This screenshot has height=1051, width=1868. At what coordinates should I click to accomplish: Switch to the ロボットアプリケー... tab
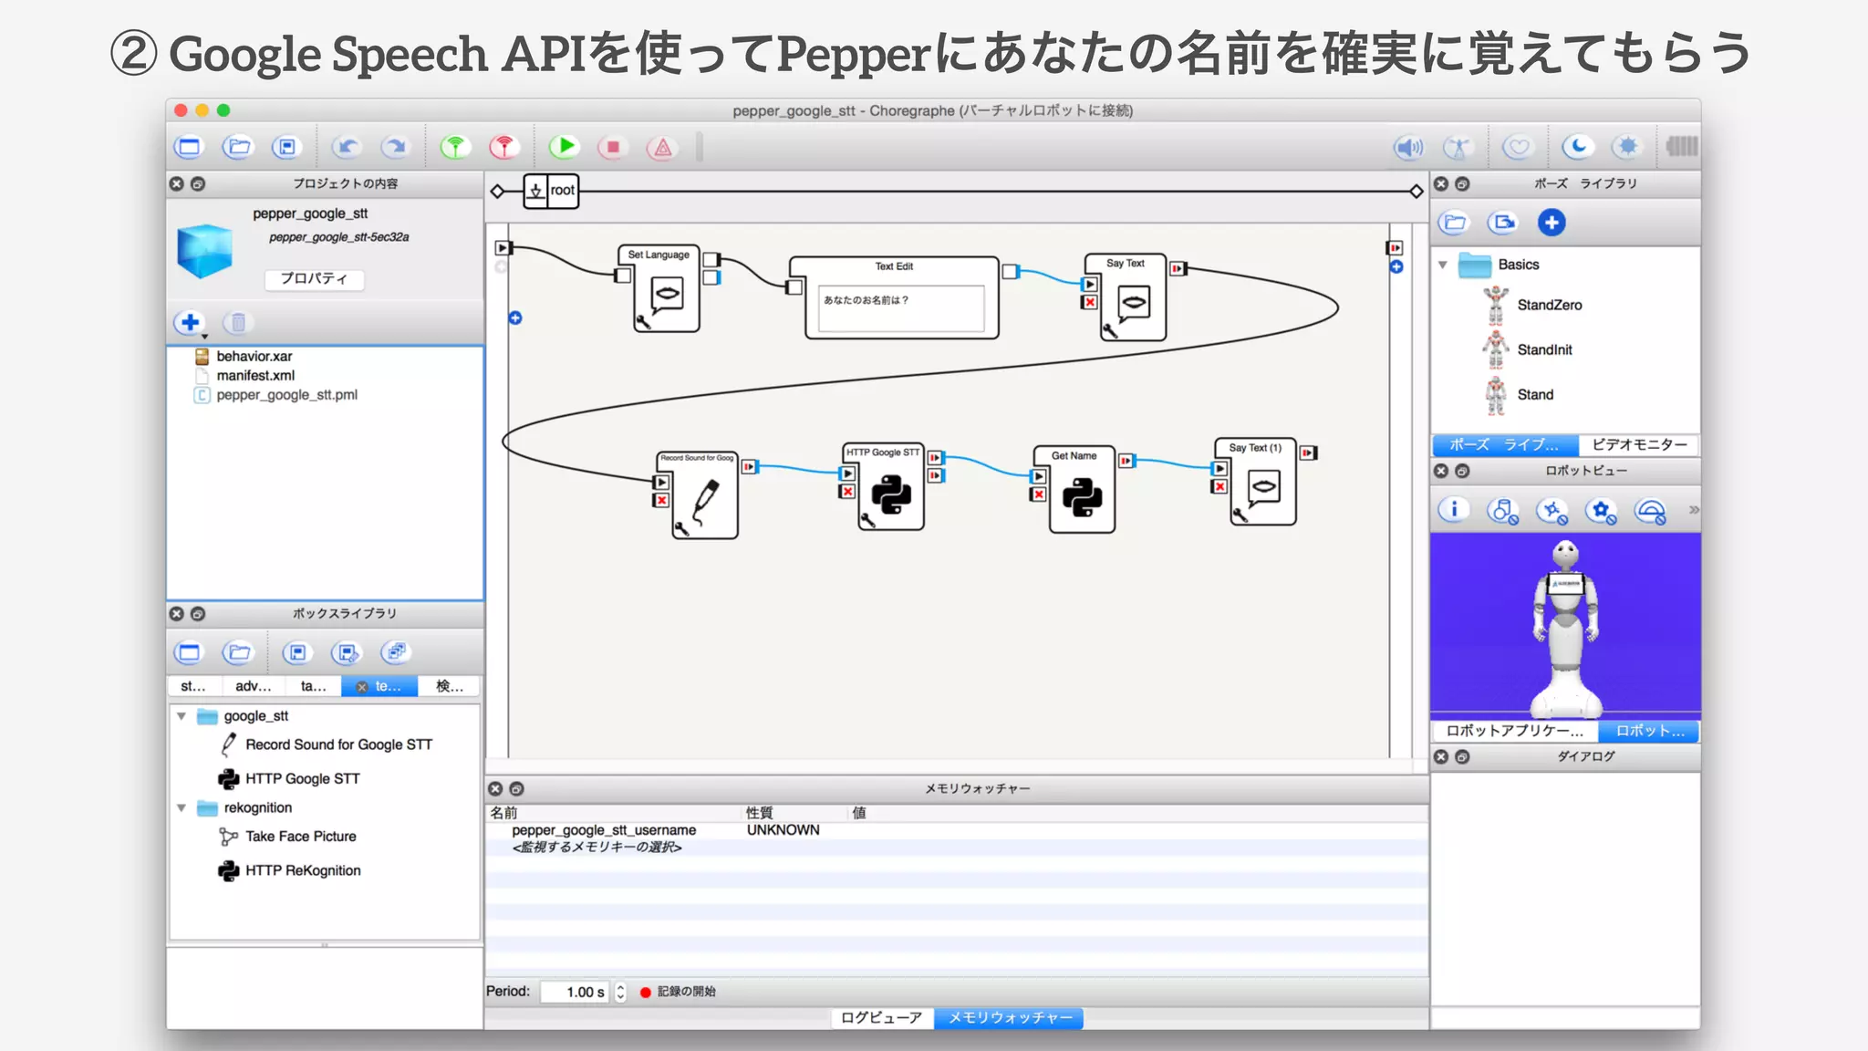click(x=1513, y=731)
